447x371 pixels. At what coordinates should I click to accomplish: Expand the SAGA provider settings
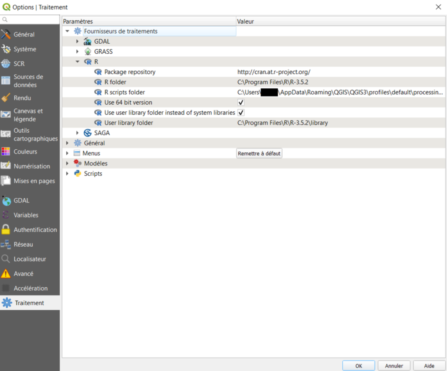pos(77,133)
